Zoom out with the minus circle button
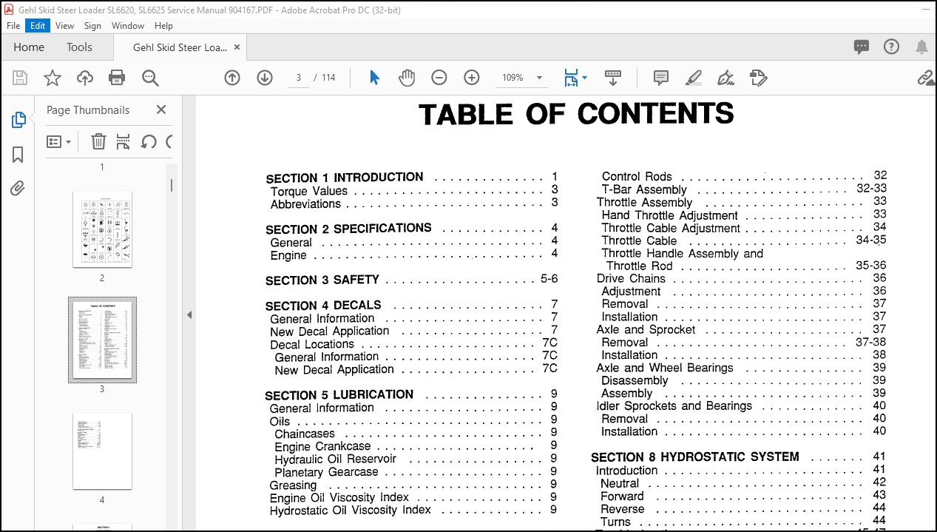The height and width of the screenshot is (532, 937). click(x=439, y=78)
